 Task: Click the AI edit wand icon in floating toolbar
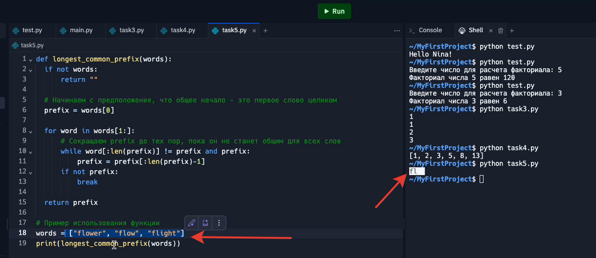(x=192, y=222)
